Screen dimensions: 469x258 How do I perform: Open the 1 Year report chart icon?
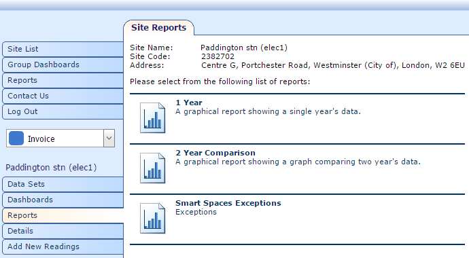[152, 117]
